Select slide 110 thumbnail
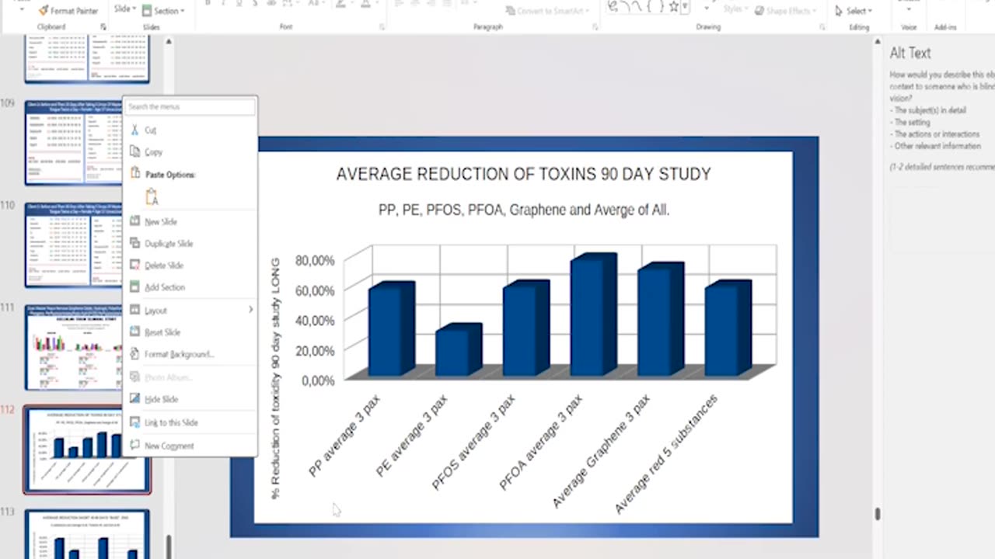The height and width of the screenshot is (559, 995). pyautogui.click(x=73, y=245)
